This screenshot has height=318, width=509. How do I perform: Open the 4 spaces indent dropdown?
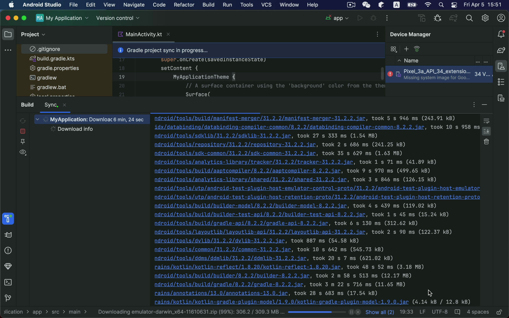[x=478, y=312]
